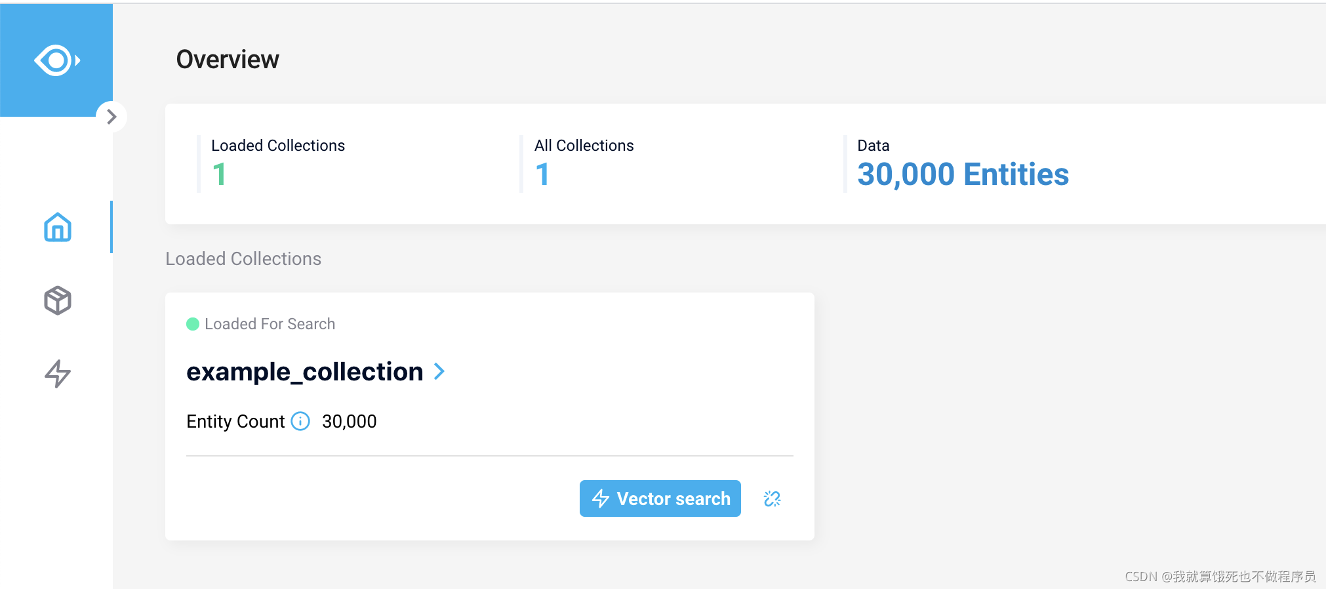
Task: Open the Collections cube icon
Action: click(58, 300)
